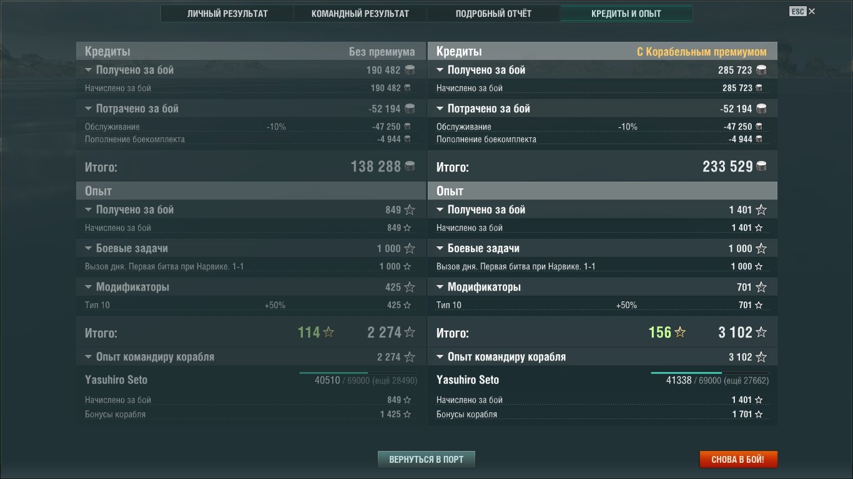Switch to 'Командный результат' tab
853x479 pixels.
coord(360,14)
